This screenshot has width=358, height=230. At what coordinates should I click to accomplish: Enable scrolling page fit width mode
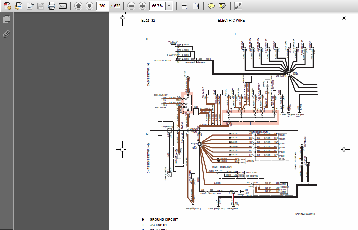[x=185, y=6]
